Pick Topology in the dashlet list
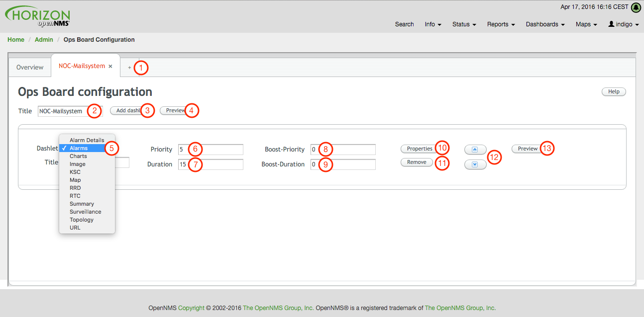The image size is (644, 317). coord(81,220)
